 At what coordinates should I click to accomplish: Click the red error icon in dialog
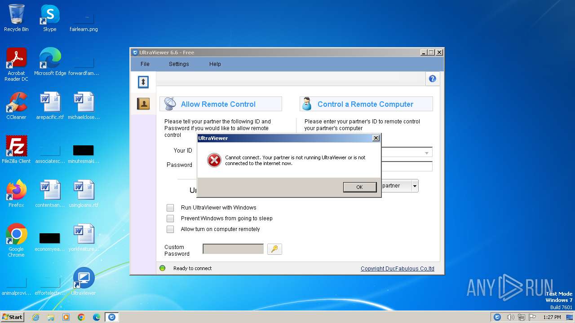coord(214,160)
